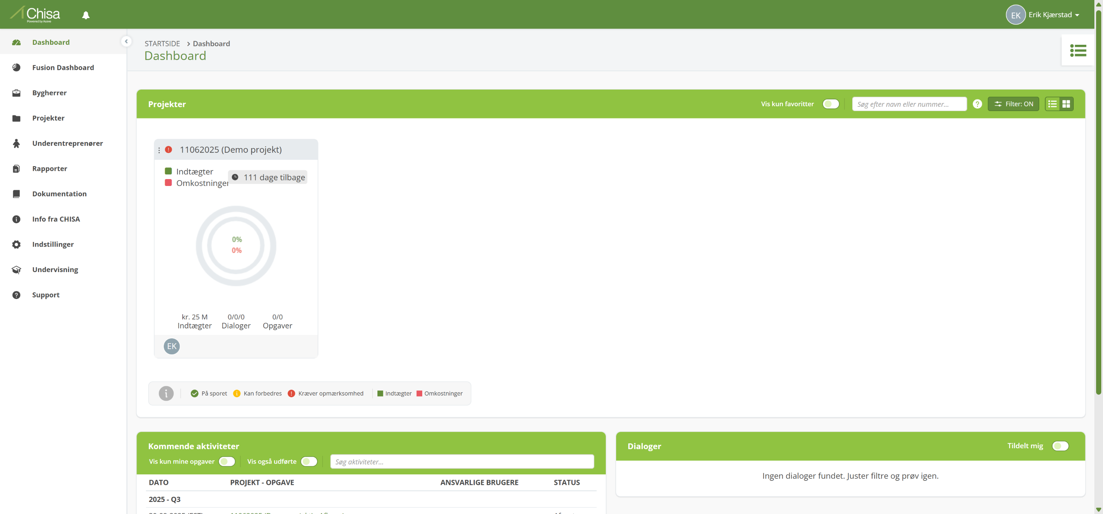Collapse the sidebar with chevron arrow
The image size is (1103, 514).
pos(126,41)
